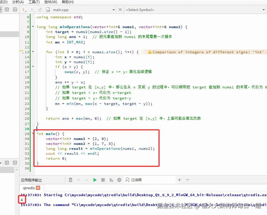Go back in editor navigation history
This screenshot has width=267, height=215.
pos(24,10)
